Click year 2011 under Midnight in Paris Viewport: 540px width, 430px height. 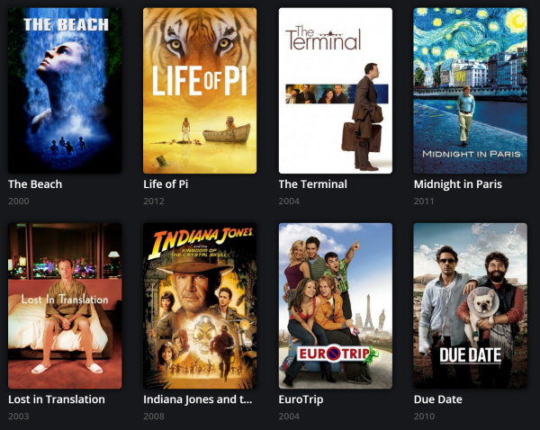[x=424, y=202]
